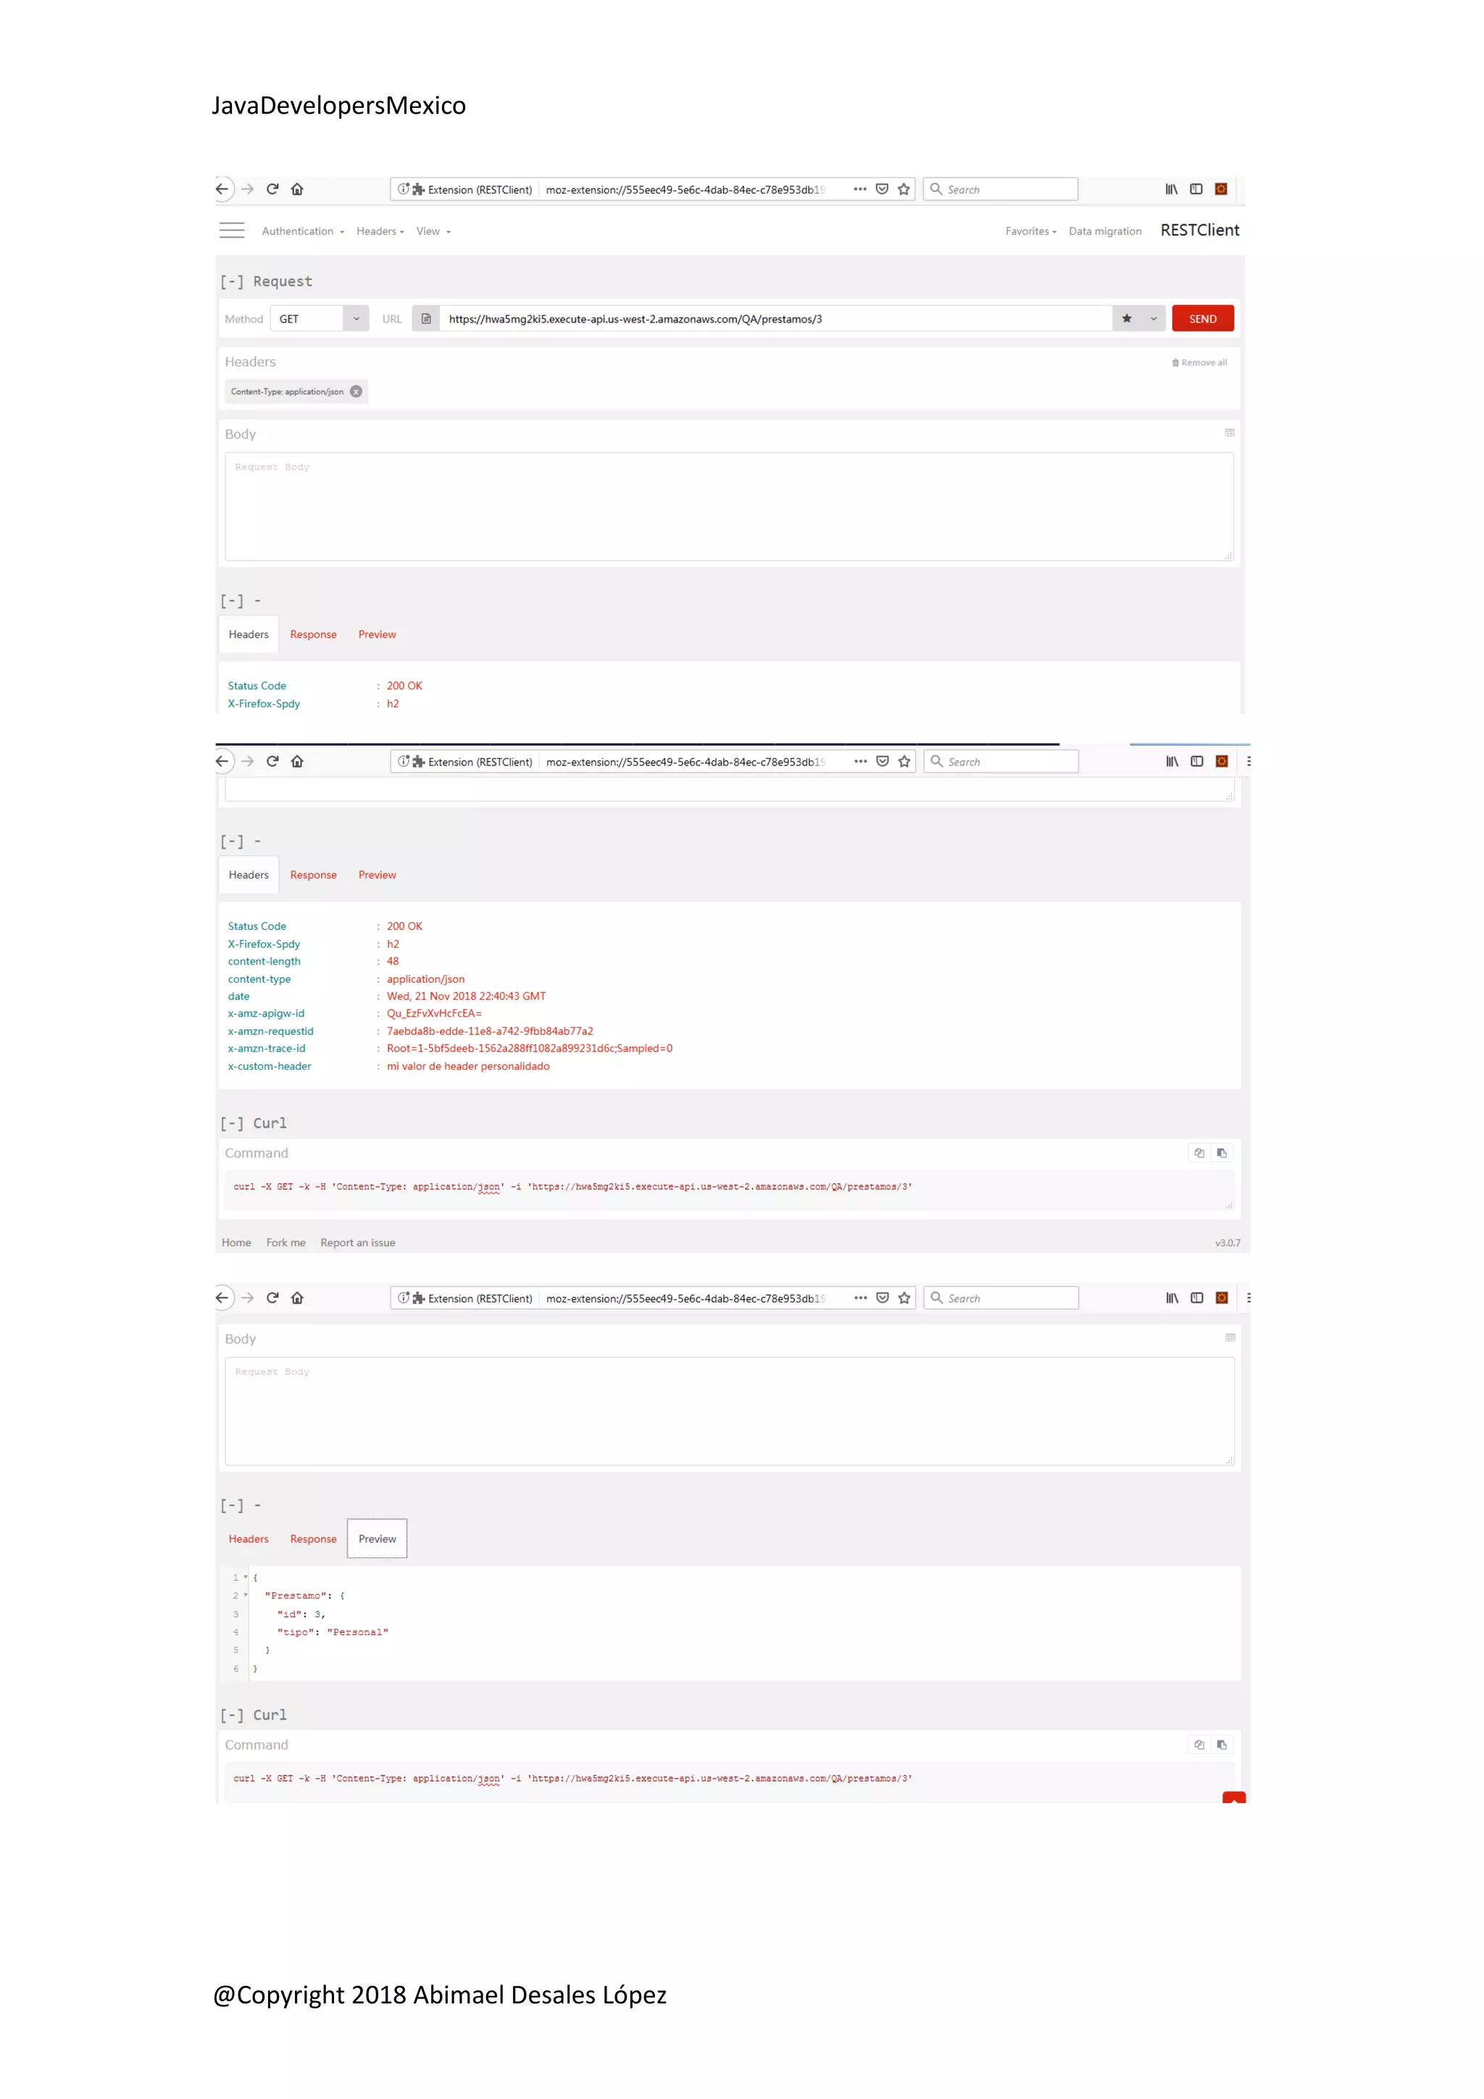
Task: Expand the Authentication menu
Action: tap(302, 231)
